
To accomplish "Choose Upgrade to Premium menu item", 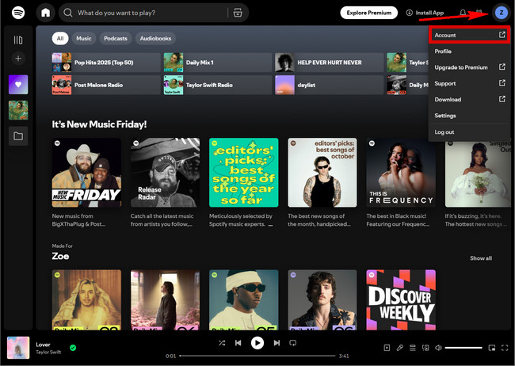I will [469, 67].
